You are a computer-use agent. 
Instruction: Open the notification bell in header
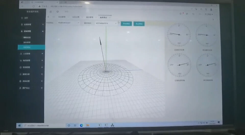(181, 14)
